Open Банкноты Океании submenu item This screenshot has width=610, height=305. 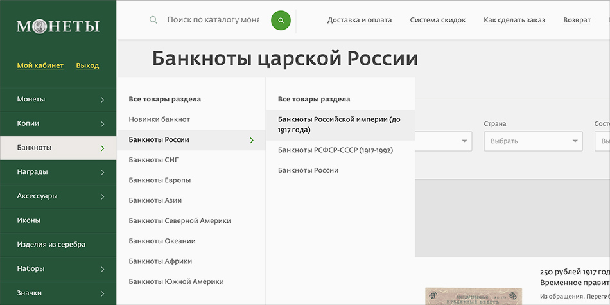pyautogui.click(x=162, y=241)
